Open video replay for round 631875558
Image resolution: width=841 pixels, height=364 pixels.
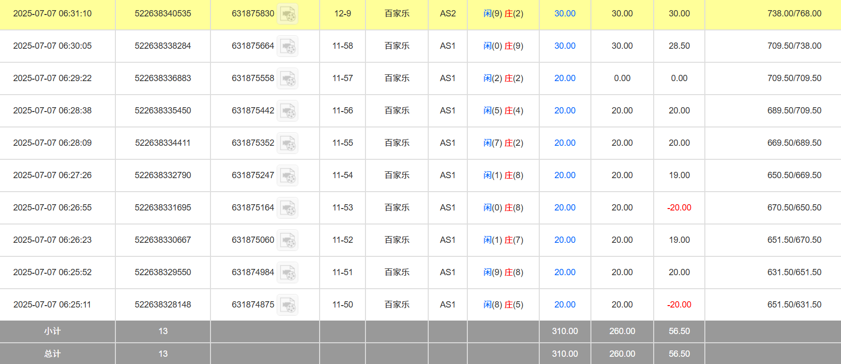[x=287, y=79]
